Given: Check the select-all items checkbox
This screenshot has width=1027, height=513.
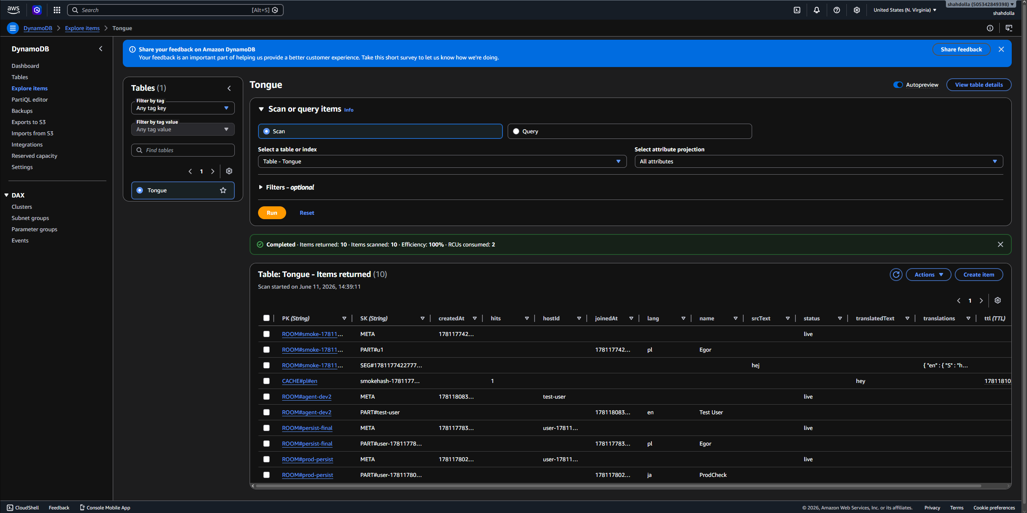Looking at the screenshot, I should click(x=266, y=318).
